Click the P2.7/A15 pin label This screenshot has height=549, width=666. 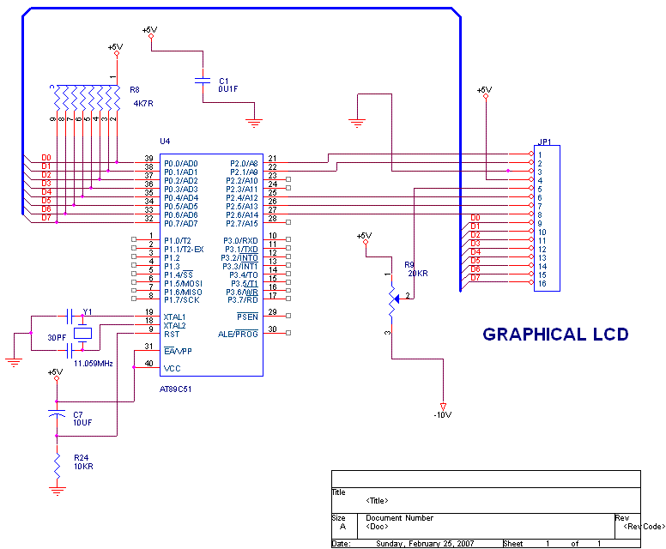[x=242, y=223]
